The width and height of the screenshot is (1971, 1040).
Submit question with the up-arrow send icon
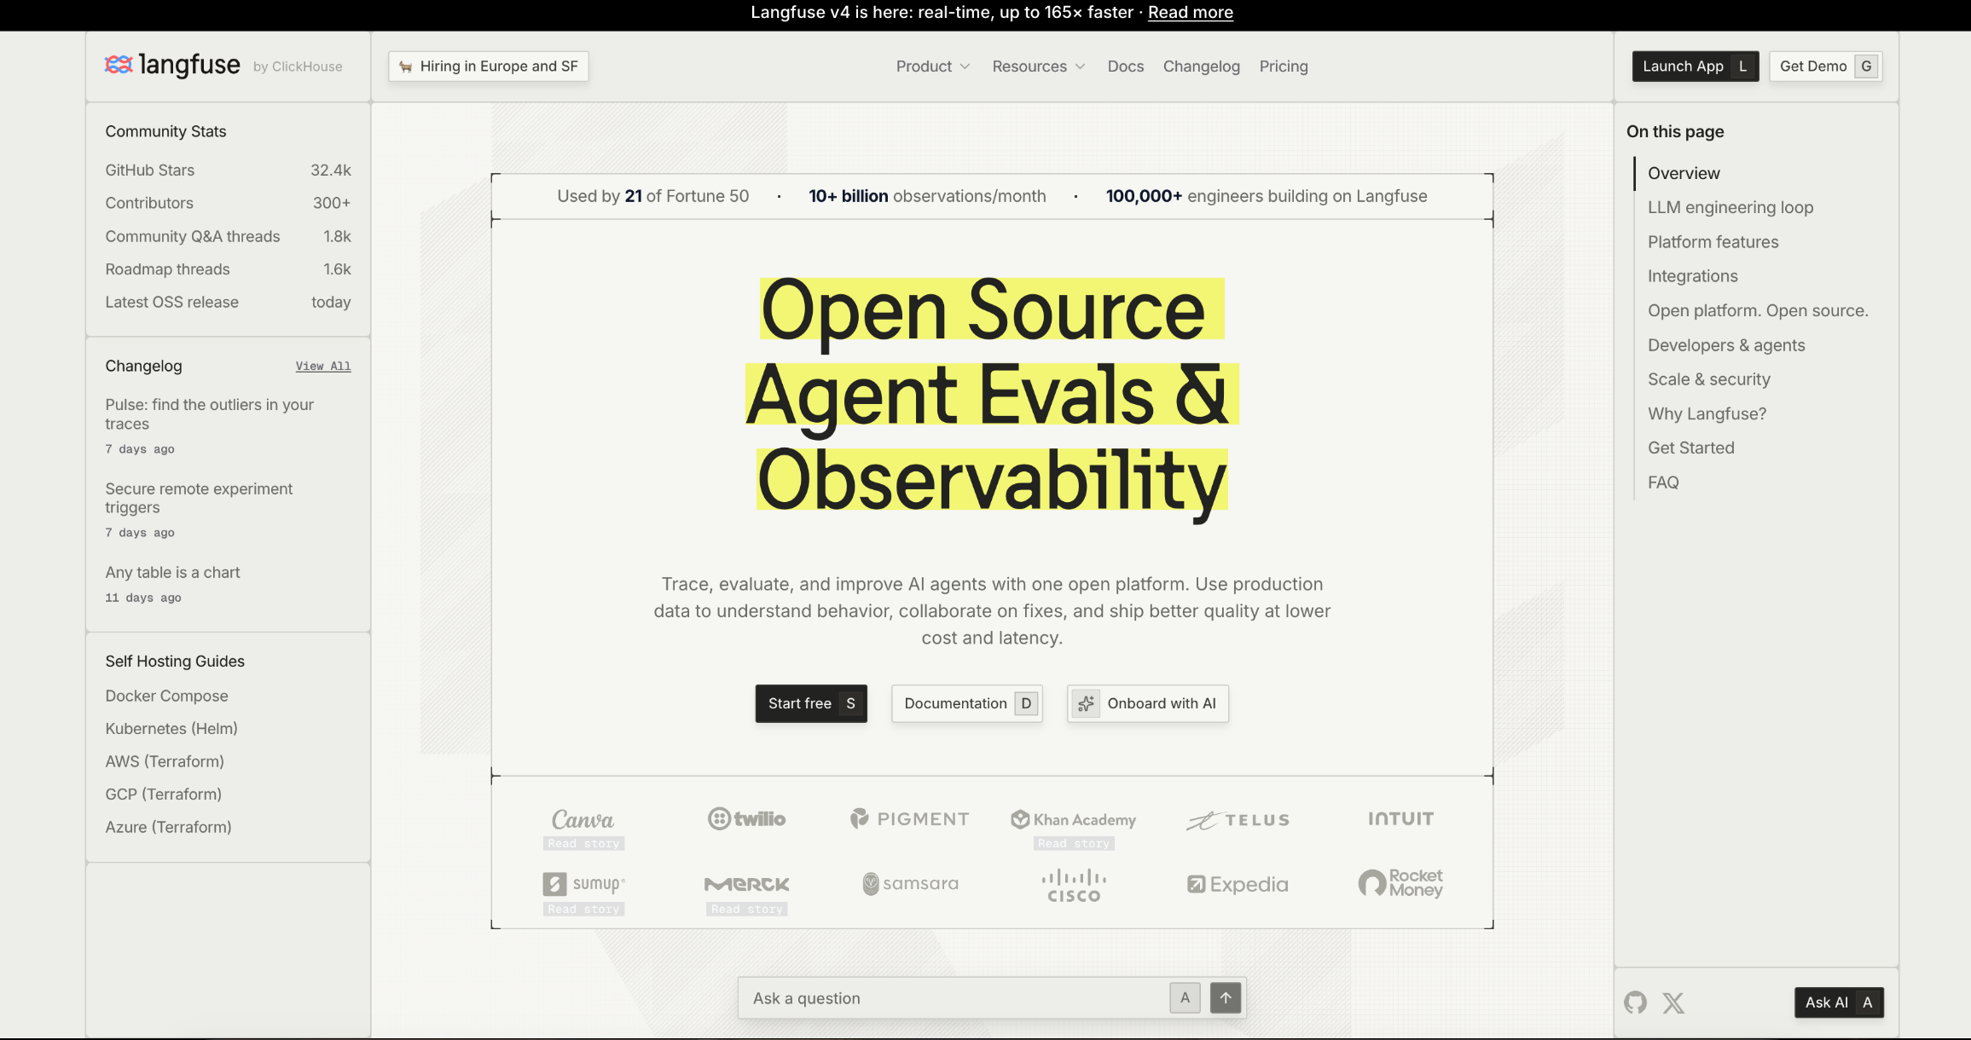coord(1226,997)
